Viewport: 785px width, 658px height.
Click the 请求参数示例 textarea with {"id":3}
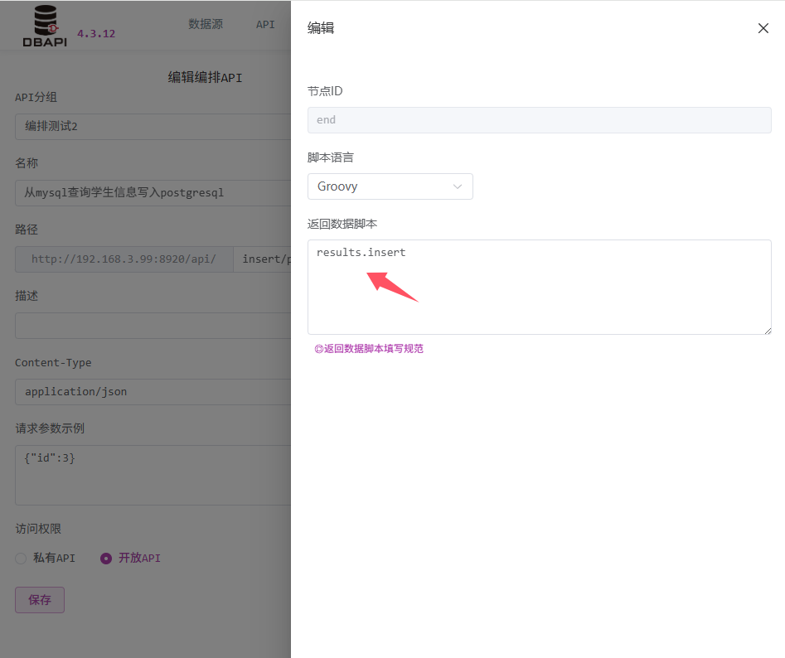(x=153, y=475)
